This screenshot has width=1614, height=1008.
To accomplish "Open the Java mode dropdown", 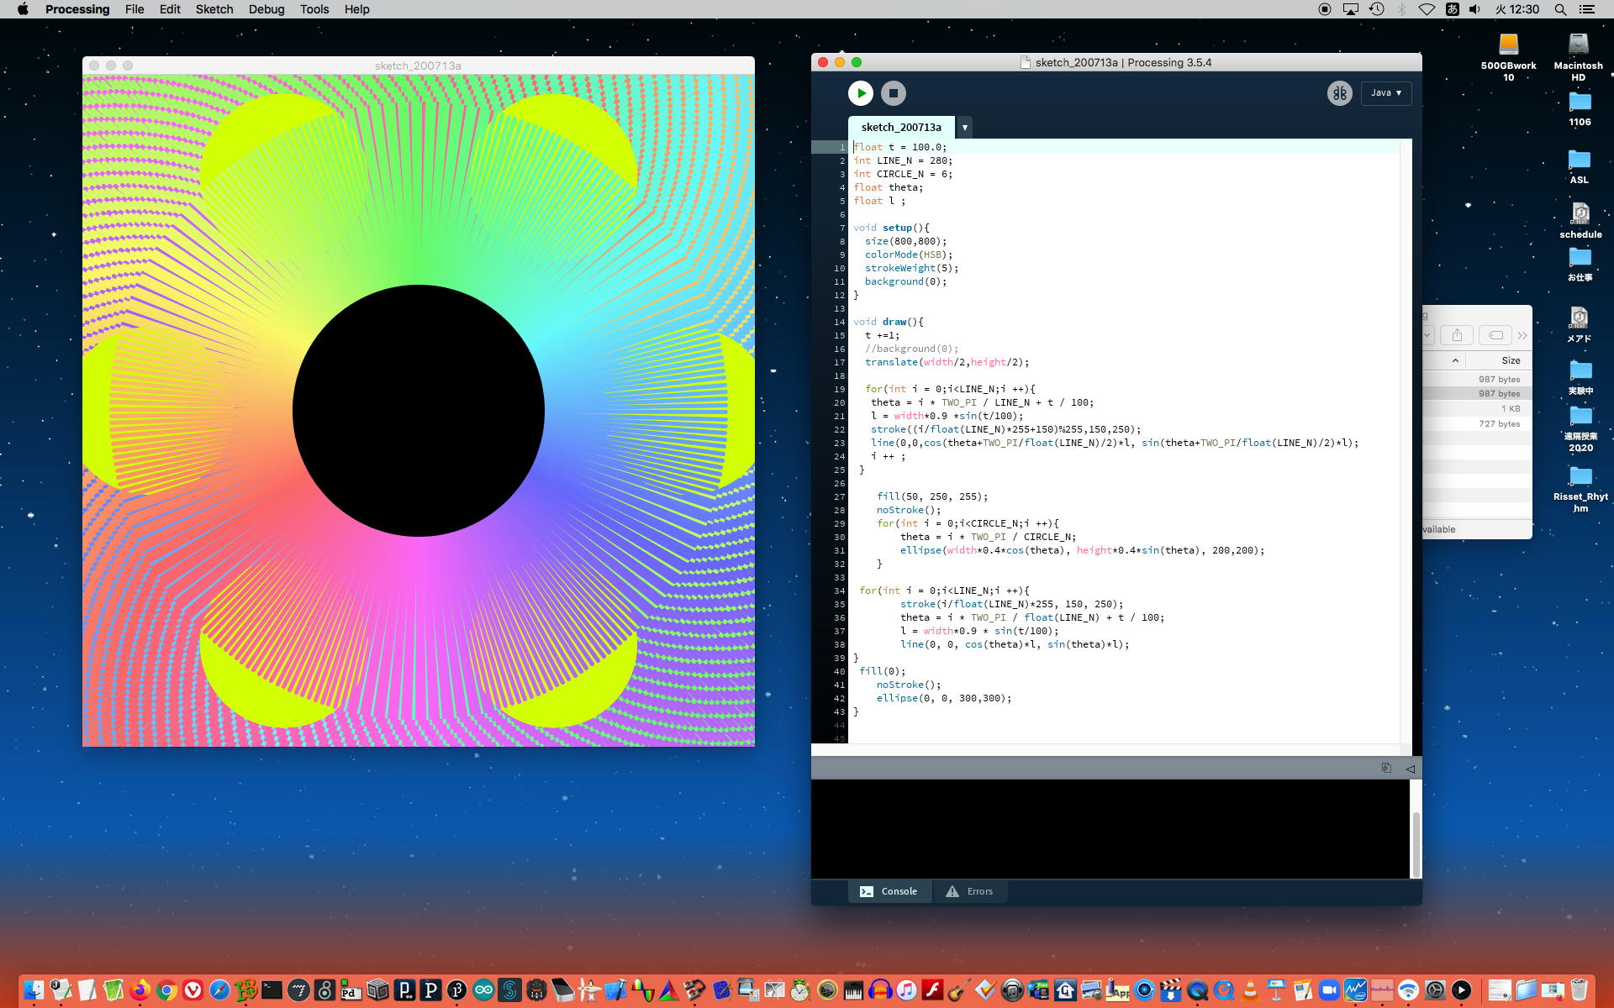I will point(1385,93).
